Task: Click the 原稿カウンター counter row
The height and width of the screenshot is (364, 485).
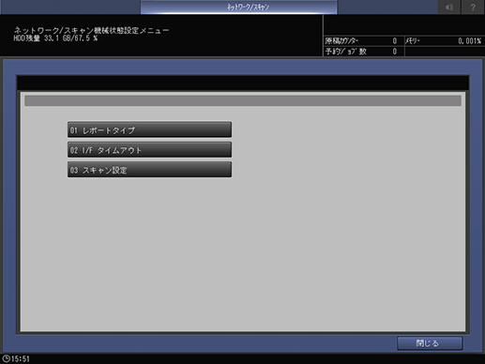Action: [x=363, y=41]
